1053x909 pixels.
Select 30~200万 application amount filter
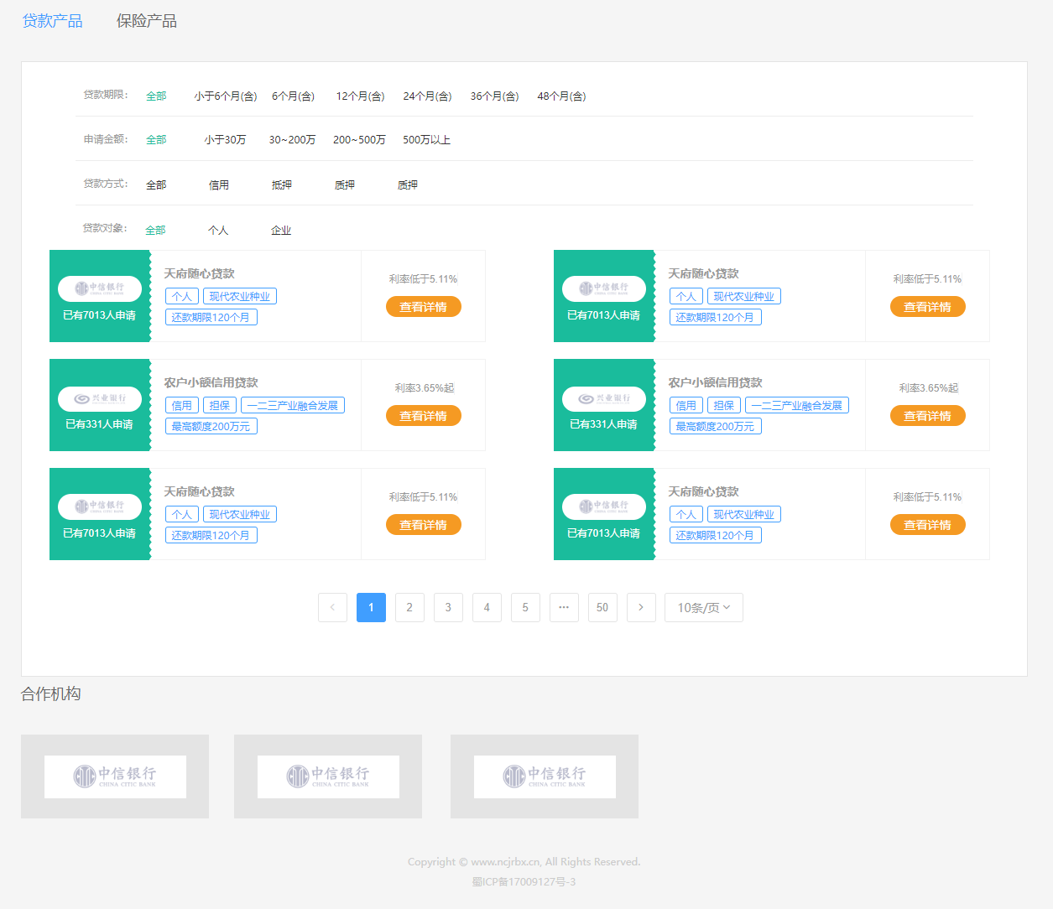pos(292,140)
